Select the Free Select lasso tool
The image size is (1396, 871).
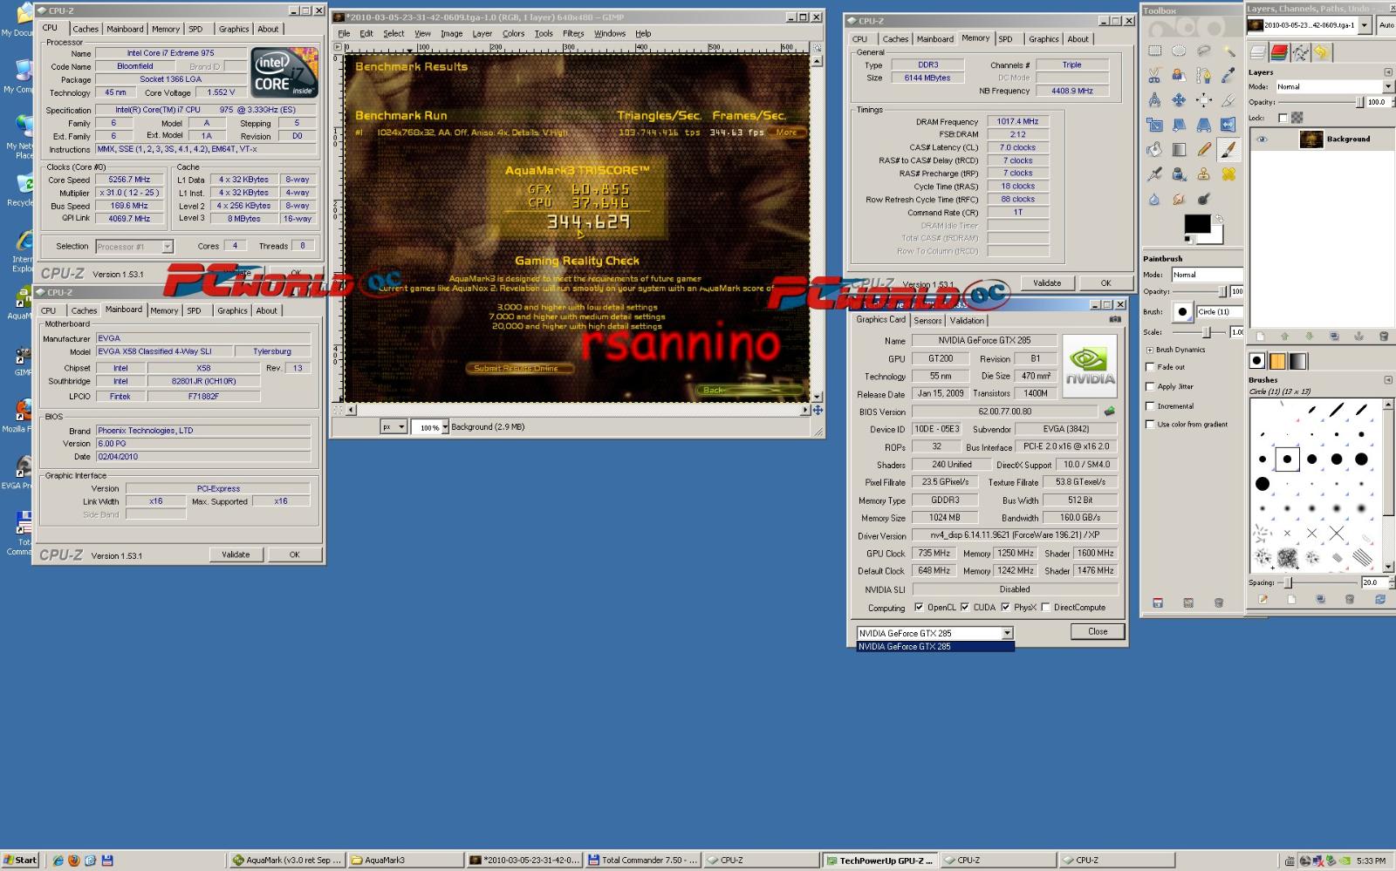click(x=1203, y=51)
